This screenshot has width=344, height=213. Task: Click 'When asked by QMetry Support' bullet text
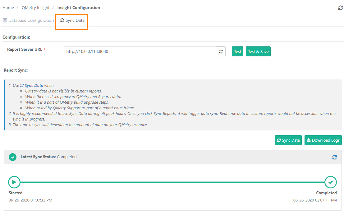pyautogui.click(x=80, y=108)
